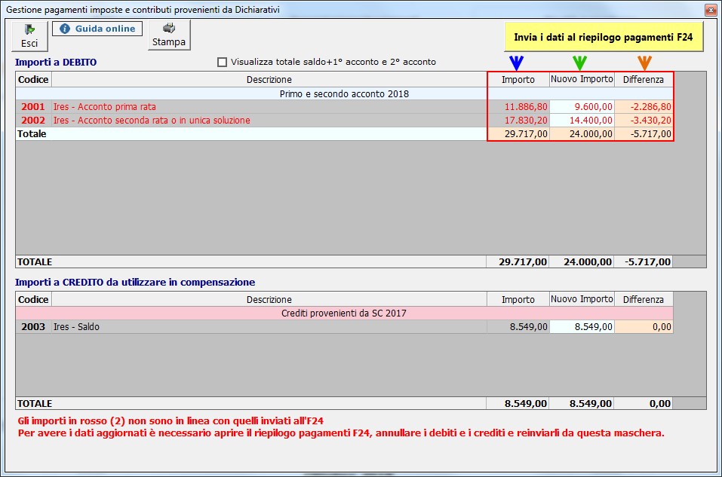Click the debit table Differenza column header
The image size is (722, 477).
coord(644,80)
